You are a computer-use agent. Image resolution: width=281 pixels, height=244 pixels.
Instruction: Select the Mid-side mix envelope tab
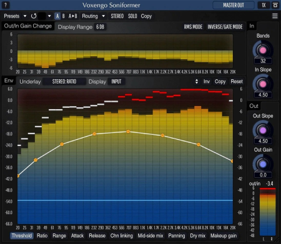[x=150, y=236]
